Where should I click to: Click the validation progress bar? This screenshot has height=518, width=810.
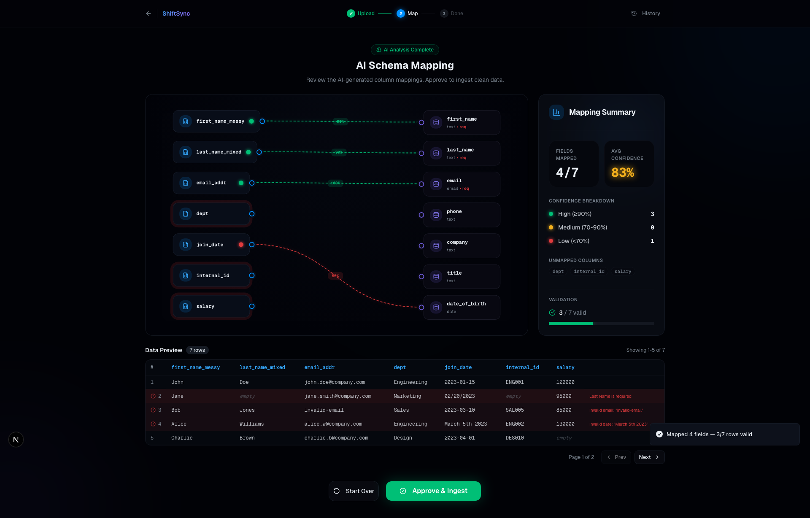(x=601, y=324)
